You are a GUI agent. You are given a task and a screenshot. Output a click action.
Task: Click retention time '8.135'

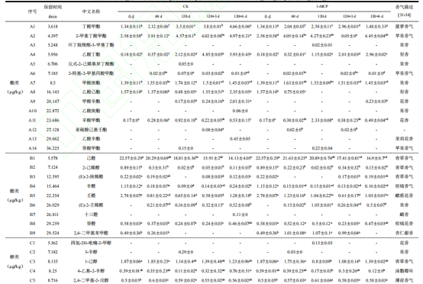coord(53,262)
